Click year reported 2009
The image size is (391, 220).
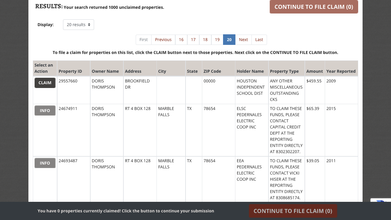coord(331,81)
